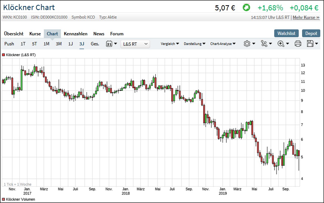The width and height of the screenshot is (324, 203).
Task: Click the WKN: KC0100 text
Action: click(14, 17)
